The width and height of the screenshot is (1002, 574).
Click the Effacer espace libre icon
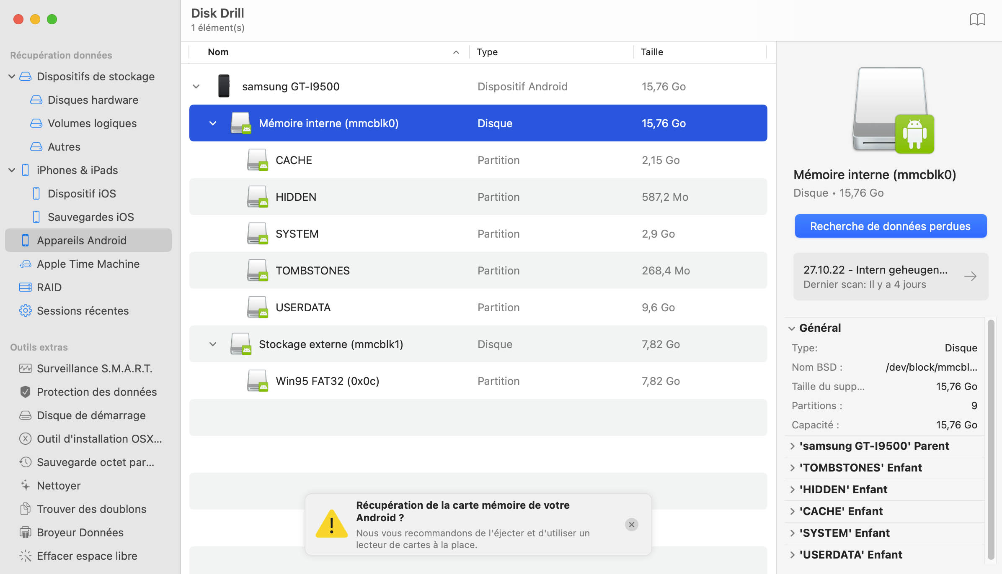[x=26, y=556]
